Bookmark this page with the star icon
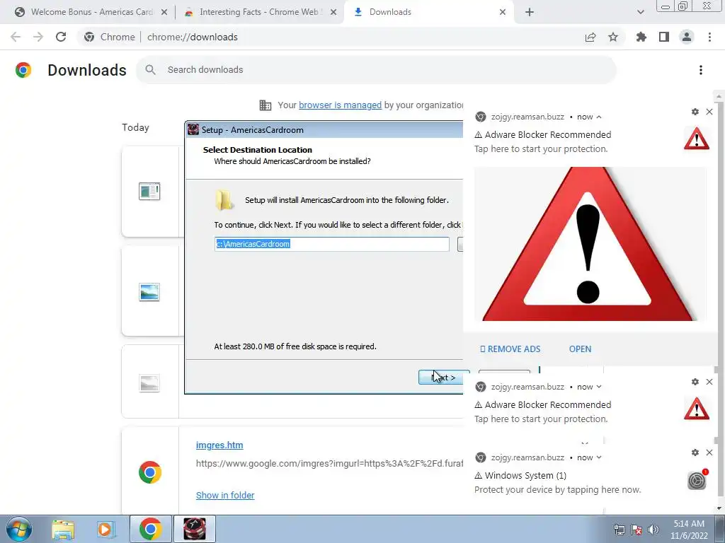This screenshot has width=725, height=543. (x=613, y=37)
